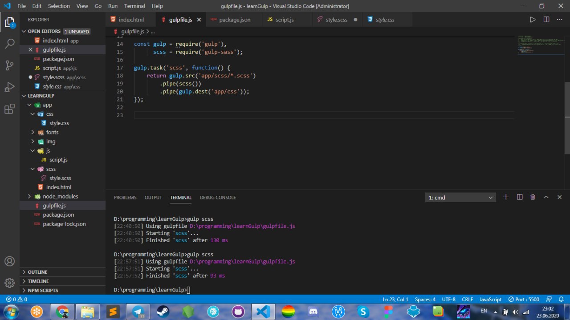570x320 pixels.
Task: Open Steam from the taskbar
Action: 163,312
